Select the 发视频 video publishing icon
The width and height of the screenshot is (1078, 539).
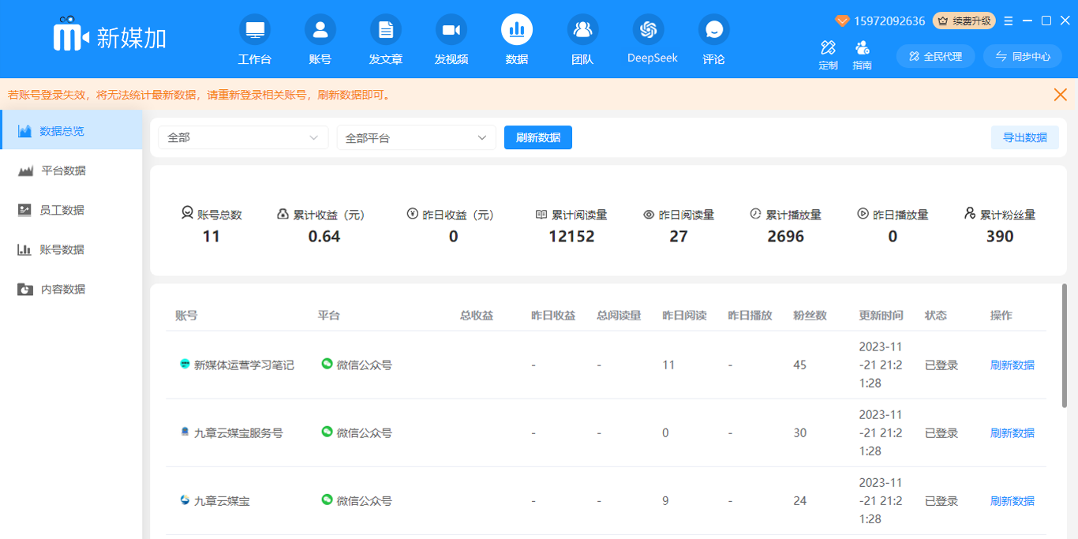tap(451, 31)
